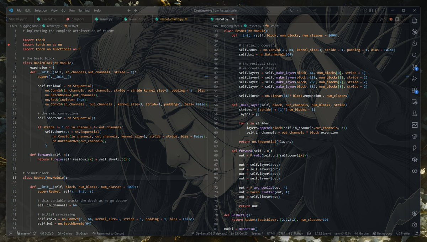Open the Help menu
The width and height of the screenshot is (427, 242).
coord(97,10)
